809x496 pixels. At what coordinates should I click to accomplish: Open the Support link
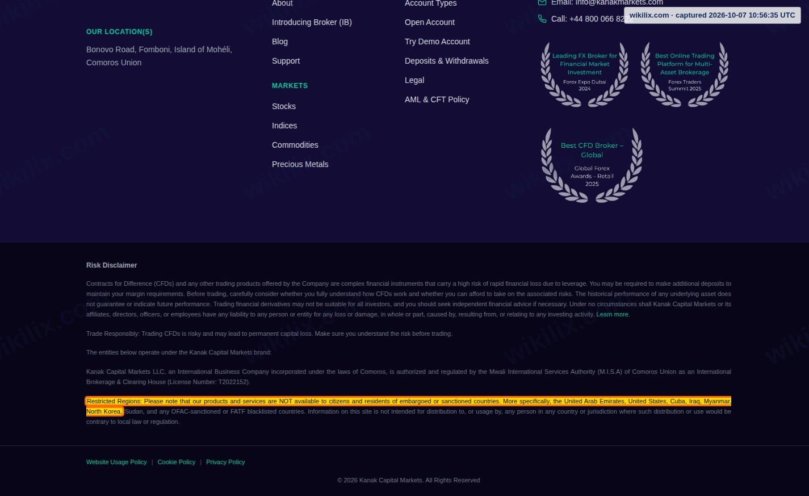(x=286, y=61)
